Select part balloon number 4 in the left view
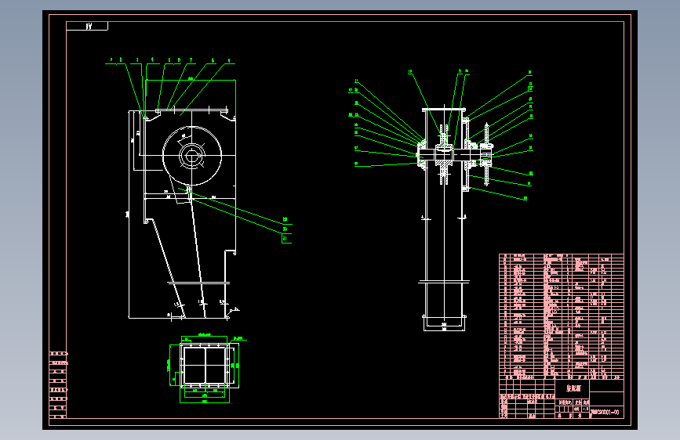Screen dimensions: 680x440 (152, 60)
